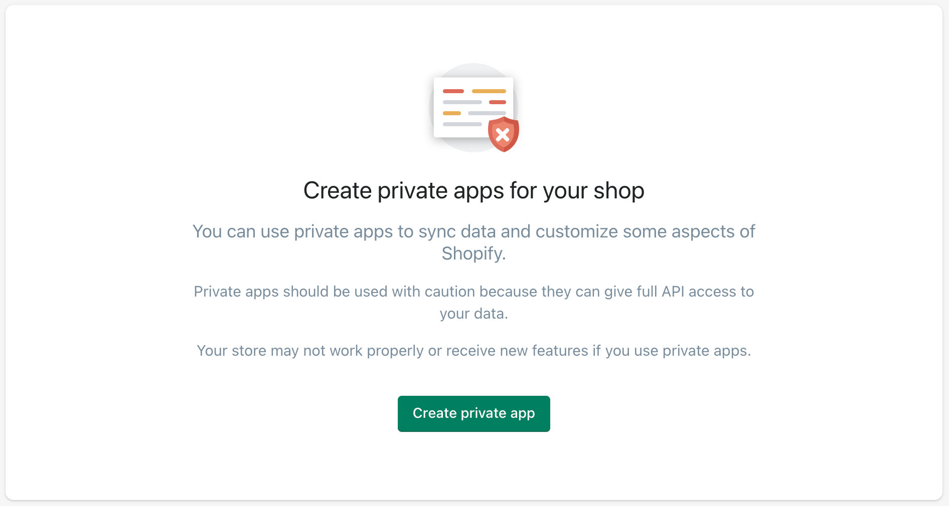949x506 pixels.
Task: Click the top-right orange line in the illustration
Action: (x=489, y=91)
